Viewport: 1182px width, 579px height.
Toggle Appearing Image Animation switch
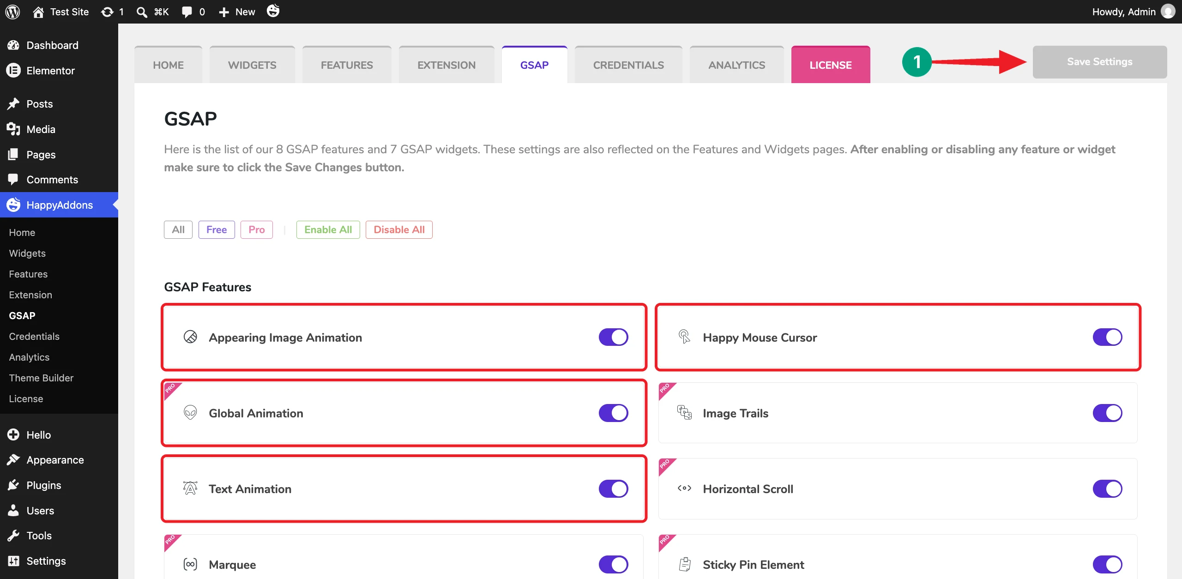(x=613, y=337)
